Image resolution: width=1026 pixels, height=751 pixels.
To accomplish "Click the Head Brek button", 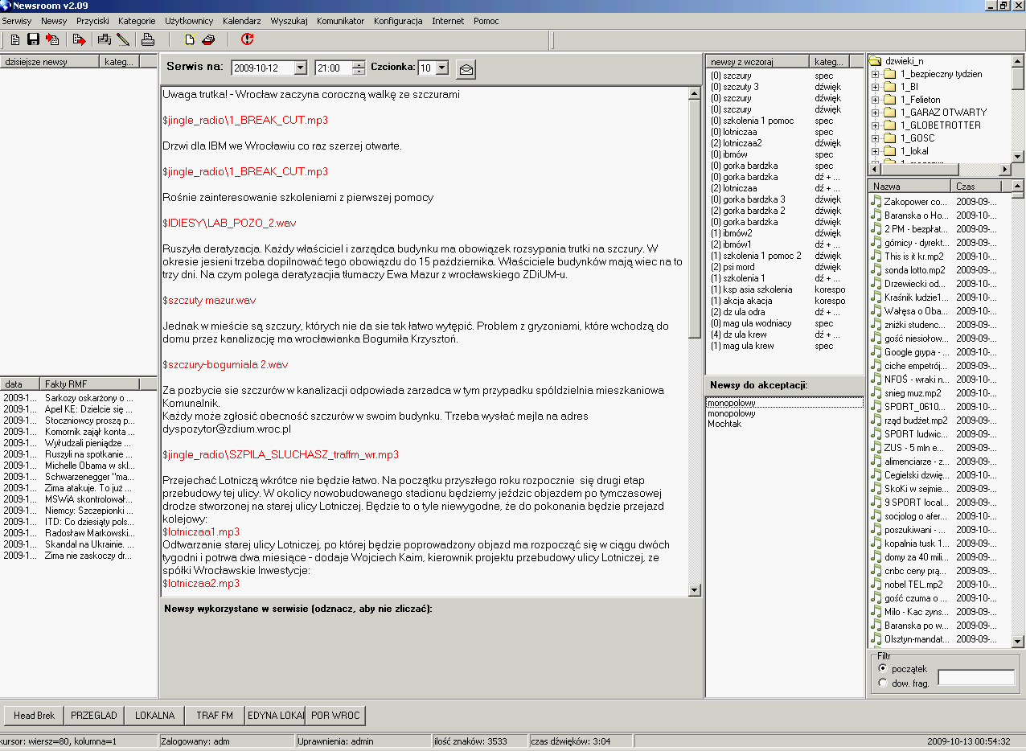I will 35,715.
